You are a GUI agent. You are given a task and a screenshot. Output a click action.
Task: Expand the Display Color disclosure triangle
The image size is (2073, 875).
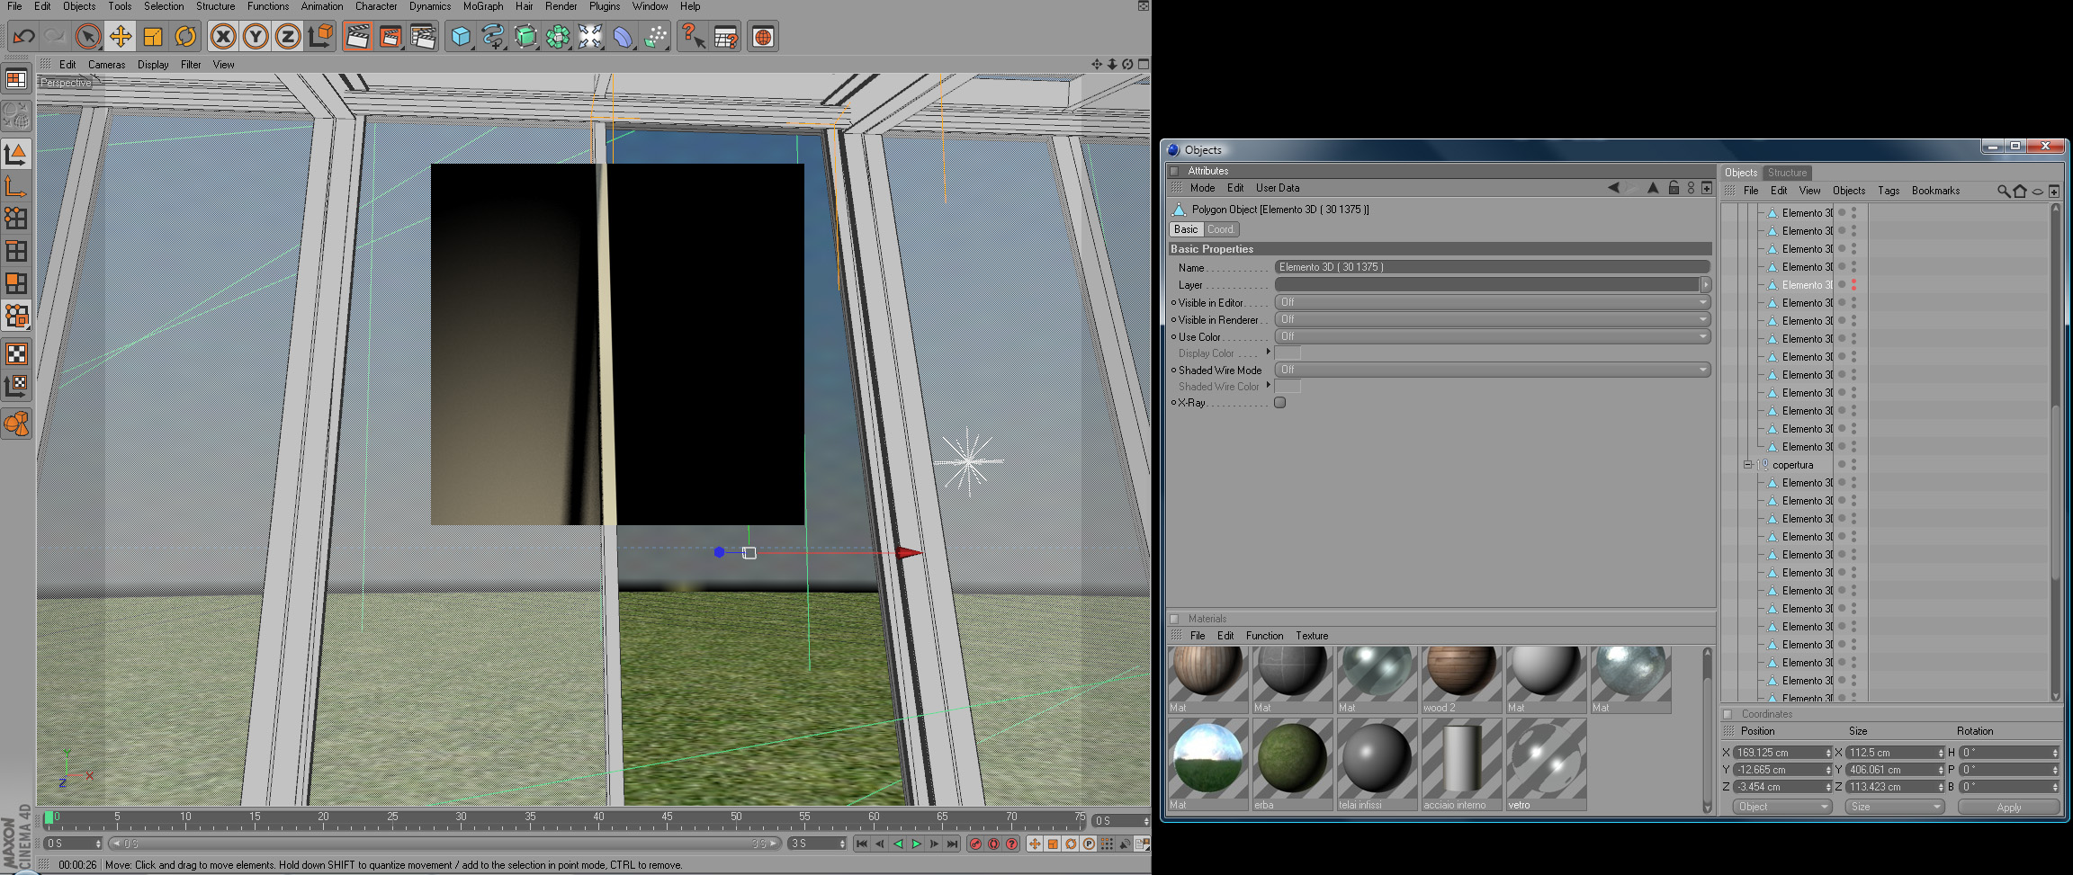1269,353
